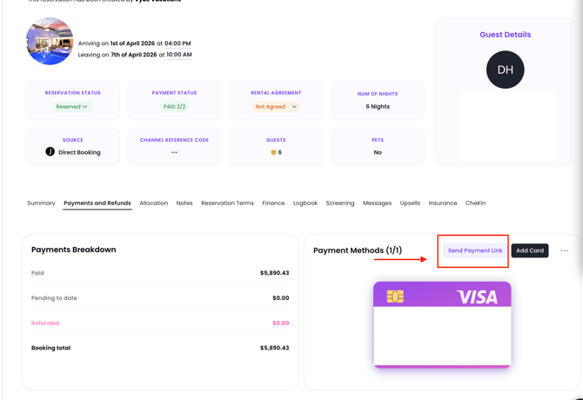The height and width of the screenshot is (400, 583).
Task: Select the Messages tab
Action: point(377,203)
